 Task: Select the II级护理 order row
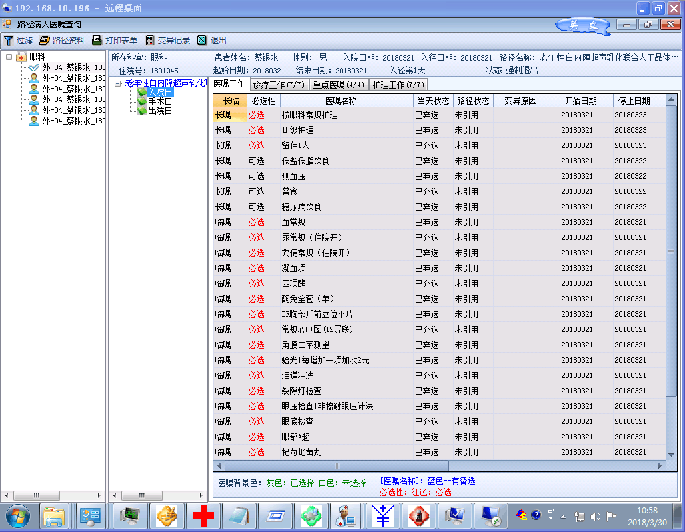[x=439, y=130]
